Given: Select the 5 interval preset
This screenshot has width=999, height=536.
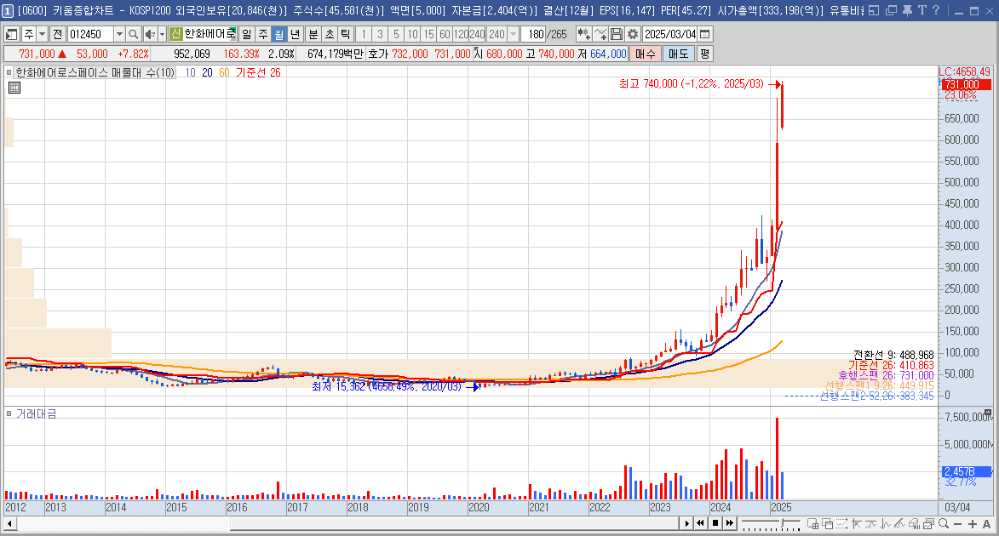Looking at the screenshot, I should (x=396, y=34).
